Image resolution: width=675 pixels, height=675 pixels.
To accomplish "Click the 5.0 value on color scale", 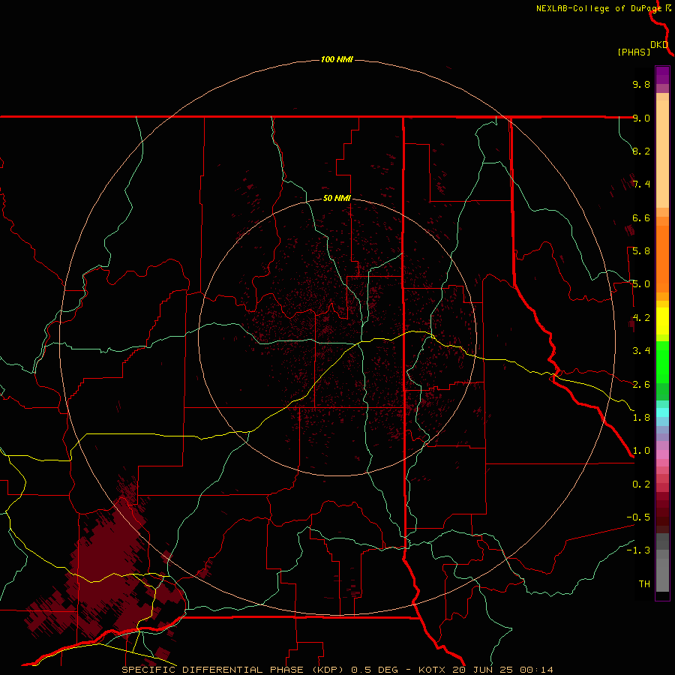I will pyautogui.click(x=641, y=284).
